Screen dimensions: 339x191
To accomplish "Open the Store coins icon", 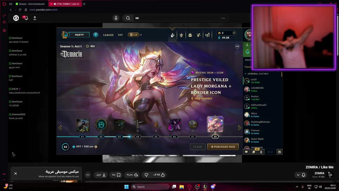I will pos(207,35).
